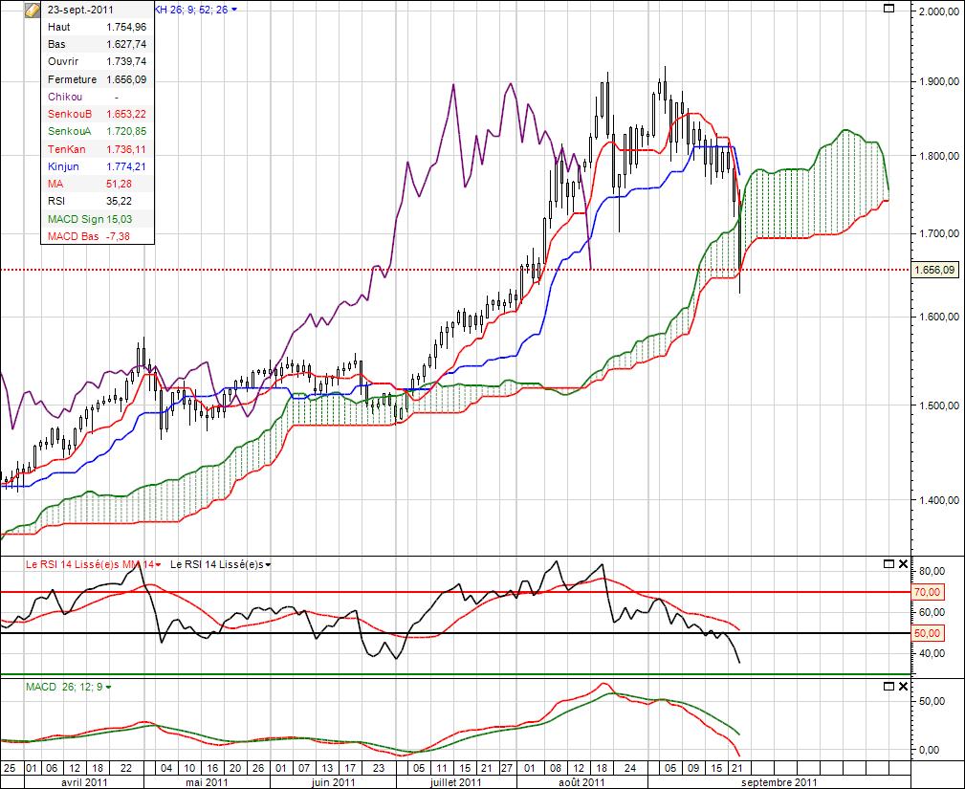Click the août 2011 label on the timeline
The height and width of the screenshot is (789, 965).
(581, 781)
